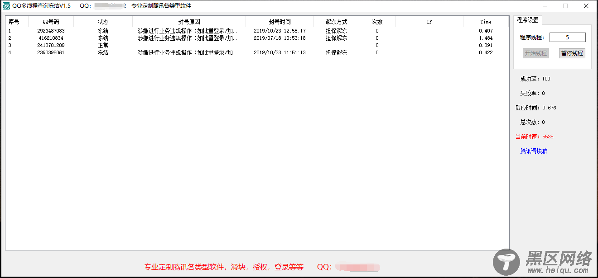Click the 失败率: 0 label
This screenshot has height=278, width=598.
[532, 93]
